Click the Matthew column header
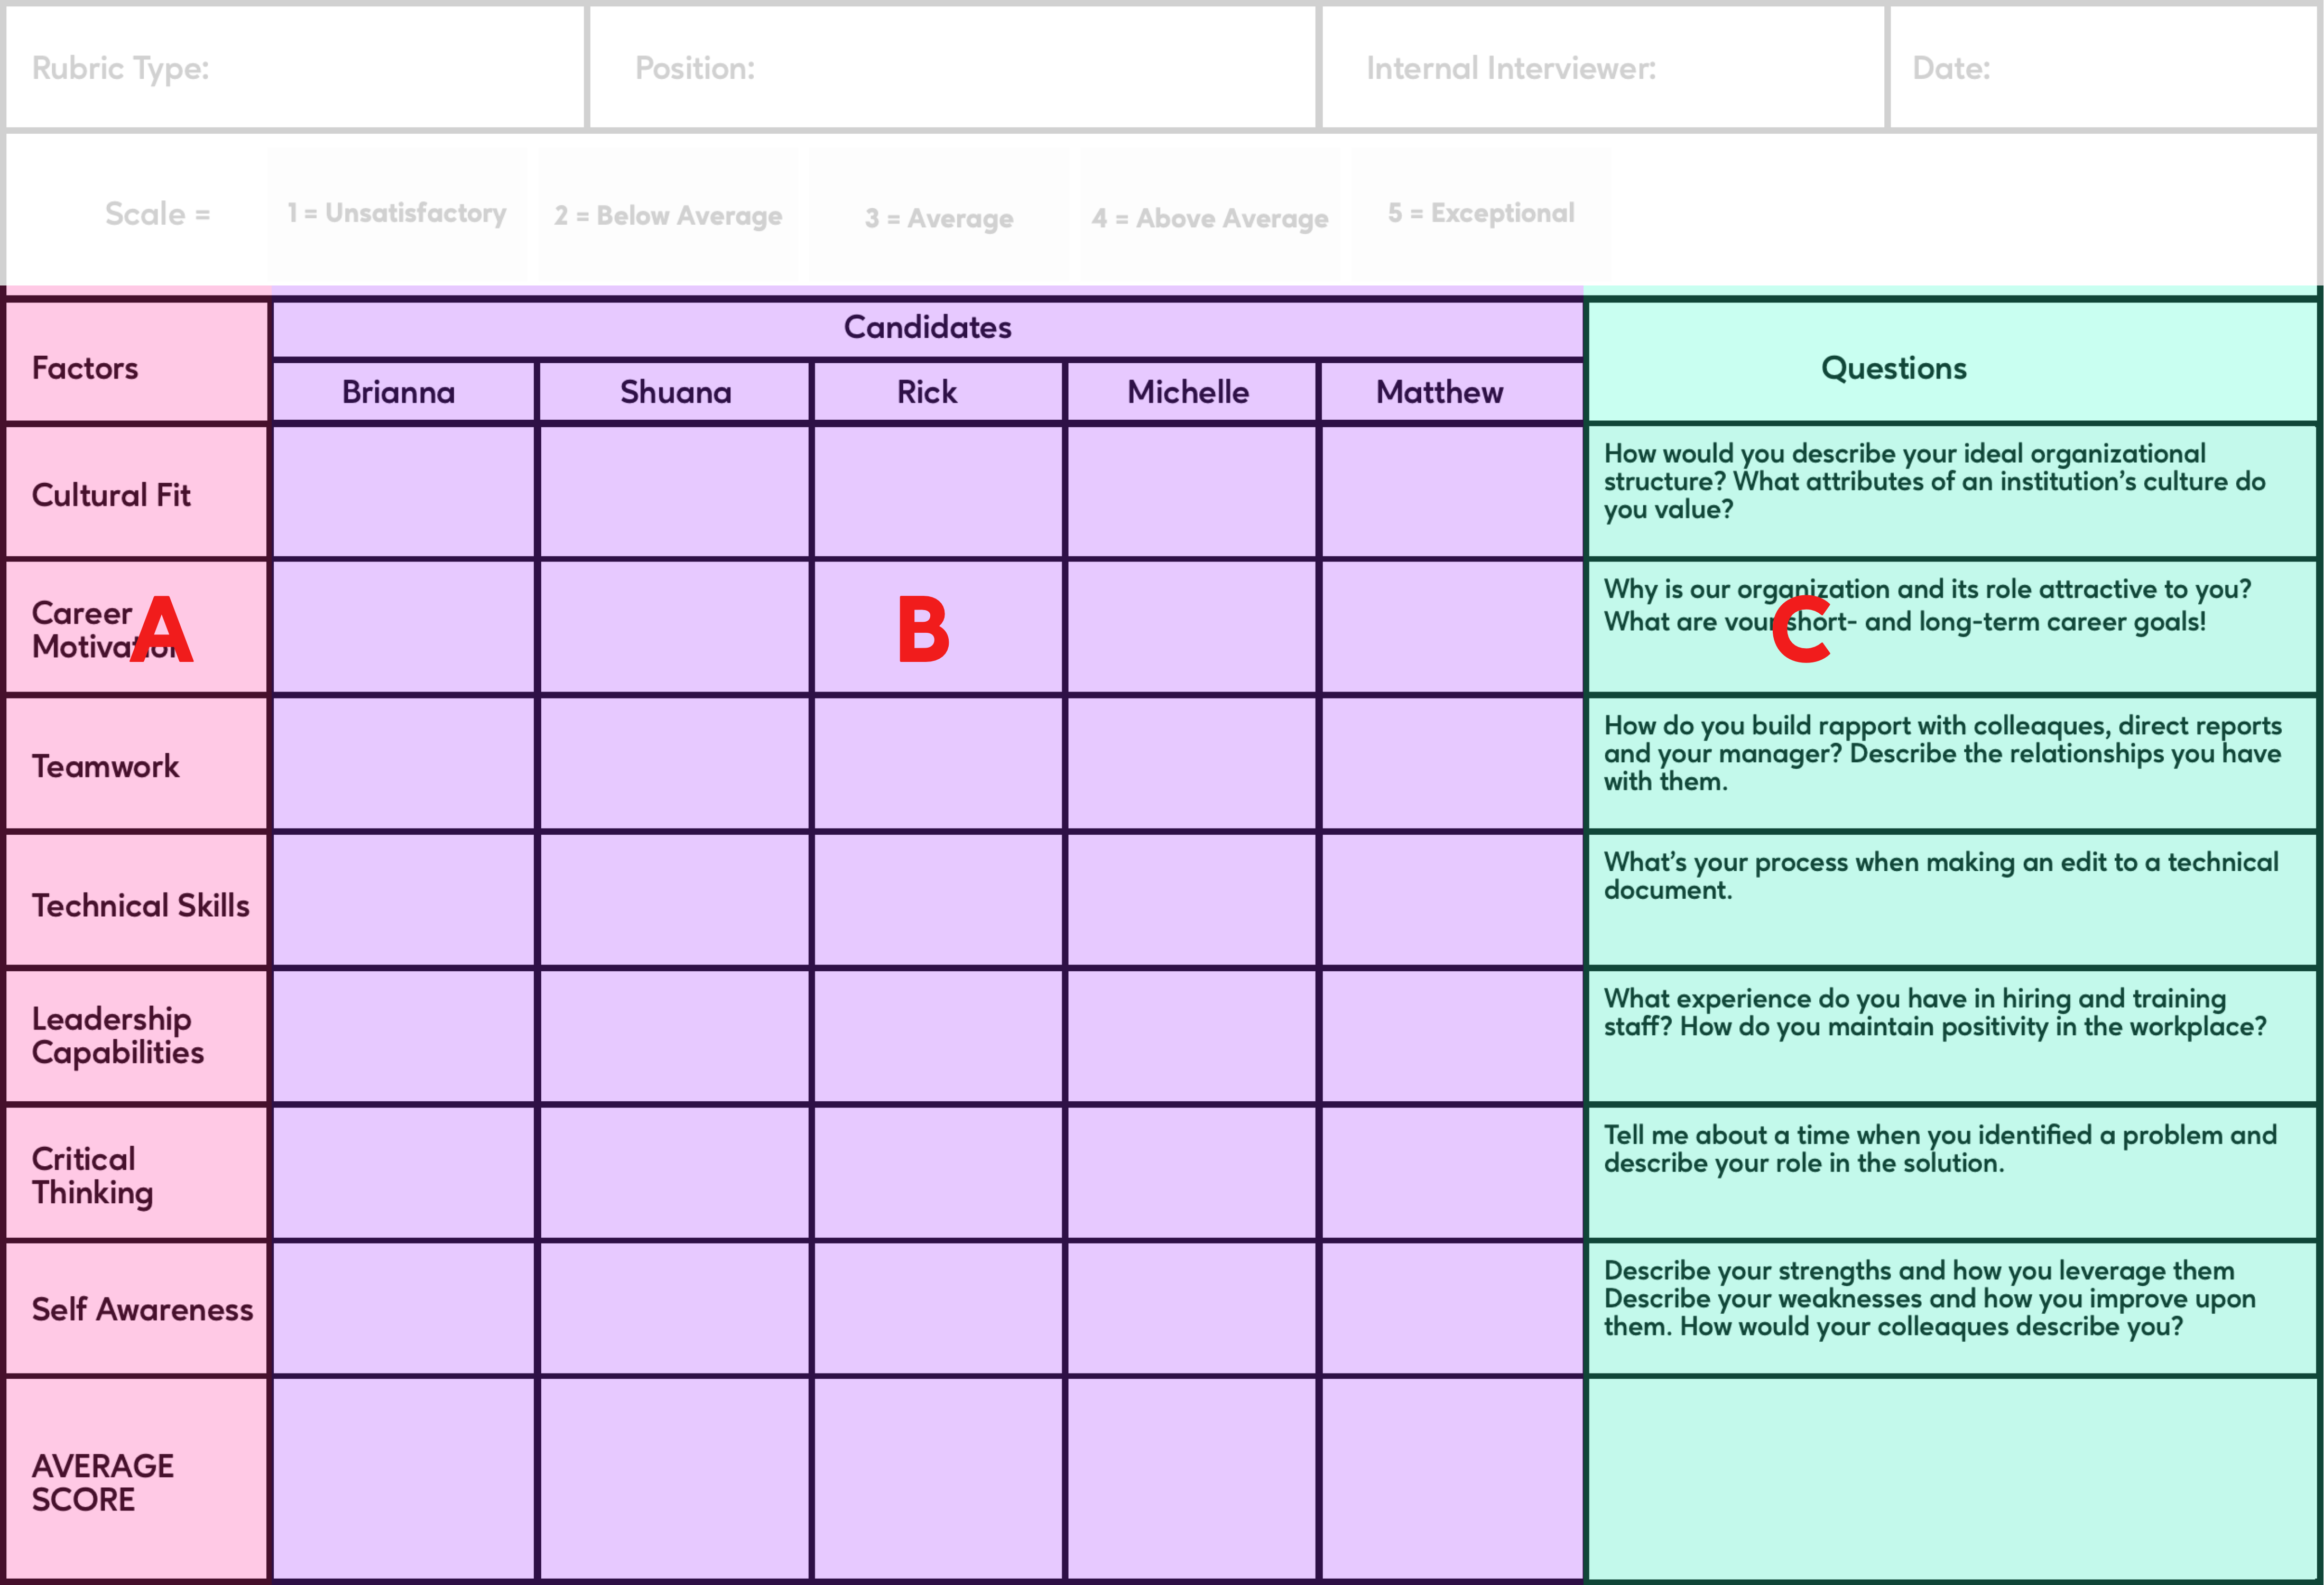 [x=1439, y=392]
